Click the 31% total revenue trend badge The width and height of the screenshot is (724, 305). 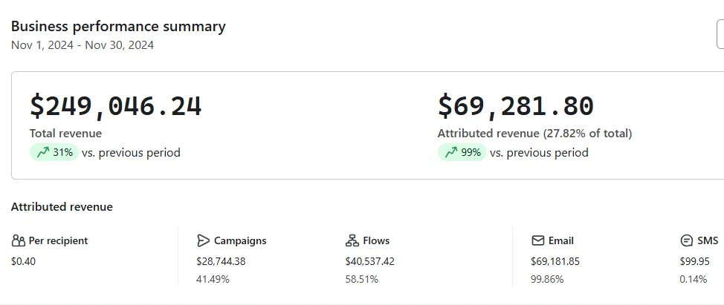tap(54, 153)
